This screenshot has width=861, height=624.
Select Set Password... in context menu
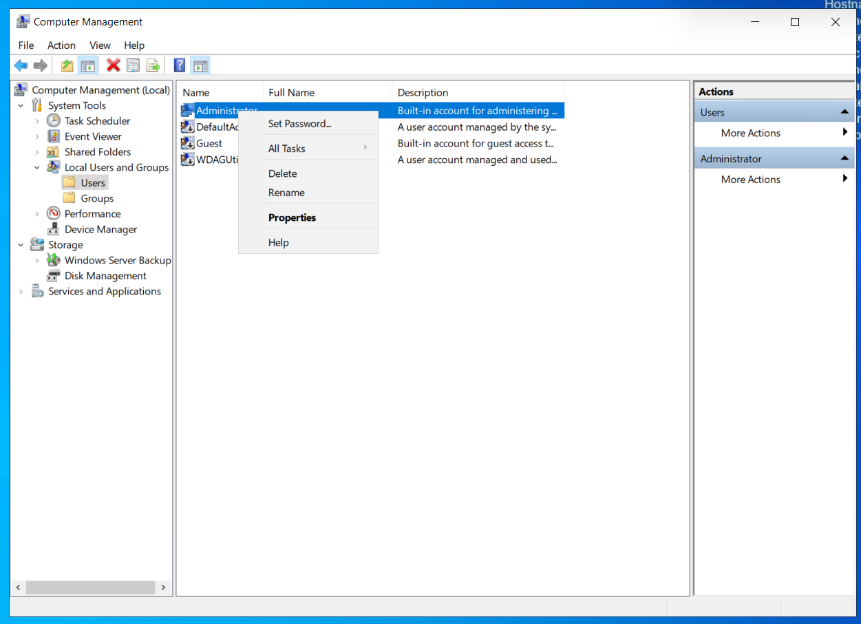[299, 124]
